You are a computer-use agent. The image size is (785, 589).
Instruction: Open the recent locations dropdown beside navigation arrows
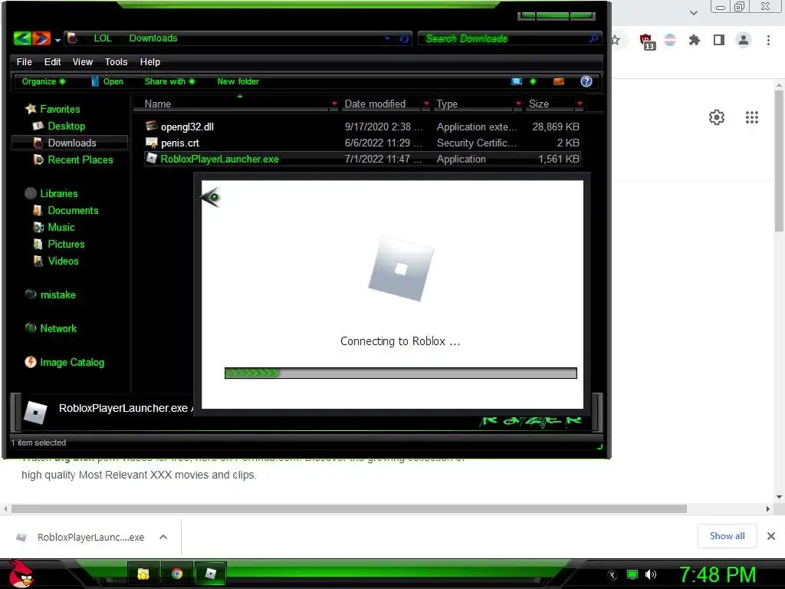pyautogui.click(x=57, y=40)
